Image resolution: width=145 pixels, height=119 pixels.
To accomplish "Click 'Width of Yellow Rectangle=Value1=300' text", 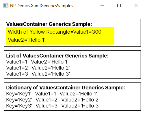I will pos(55,32).
